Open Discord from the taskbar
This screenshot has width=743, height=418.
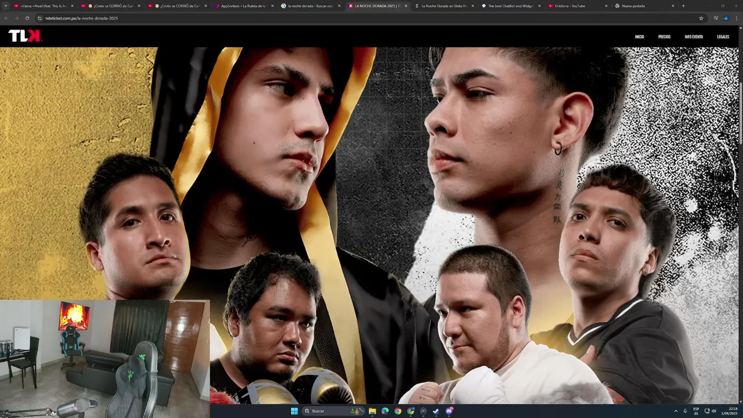449,411
